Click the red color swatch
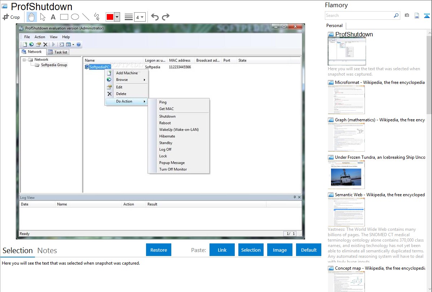 tap(110, 17)
